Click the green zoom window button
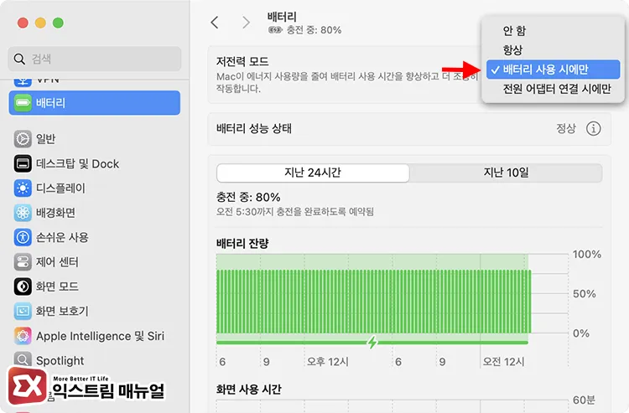 [x=58, y=23]
